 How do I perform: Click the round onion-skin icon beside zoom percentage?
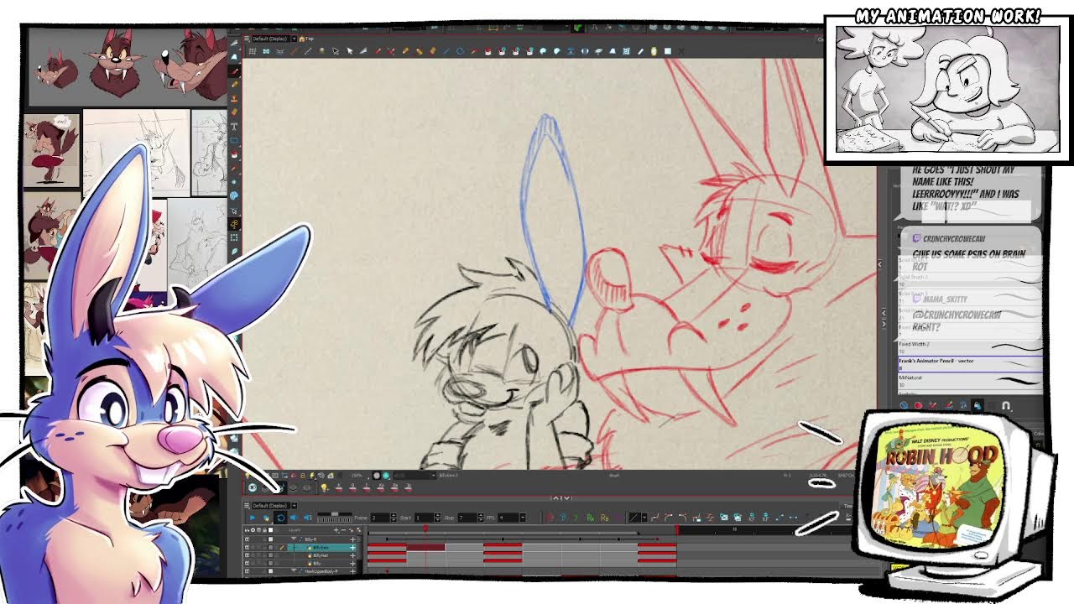pos(377,475)
